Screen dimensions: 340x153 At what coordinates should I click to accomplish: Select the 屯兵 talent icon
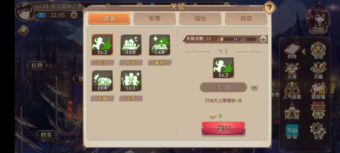[x=131, y=80]
